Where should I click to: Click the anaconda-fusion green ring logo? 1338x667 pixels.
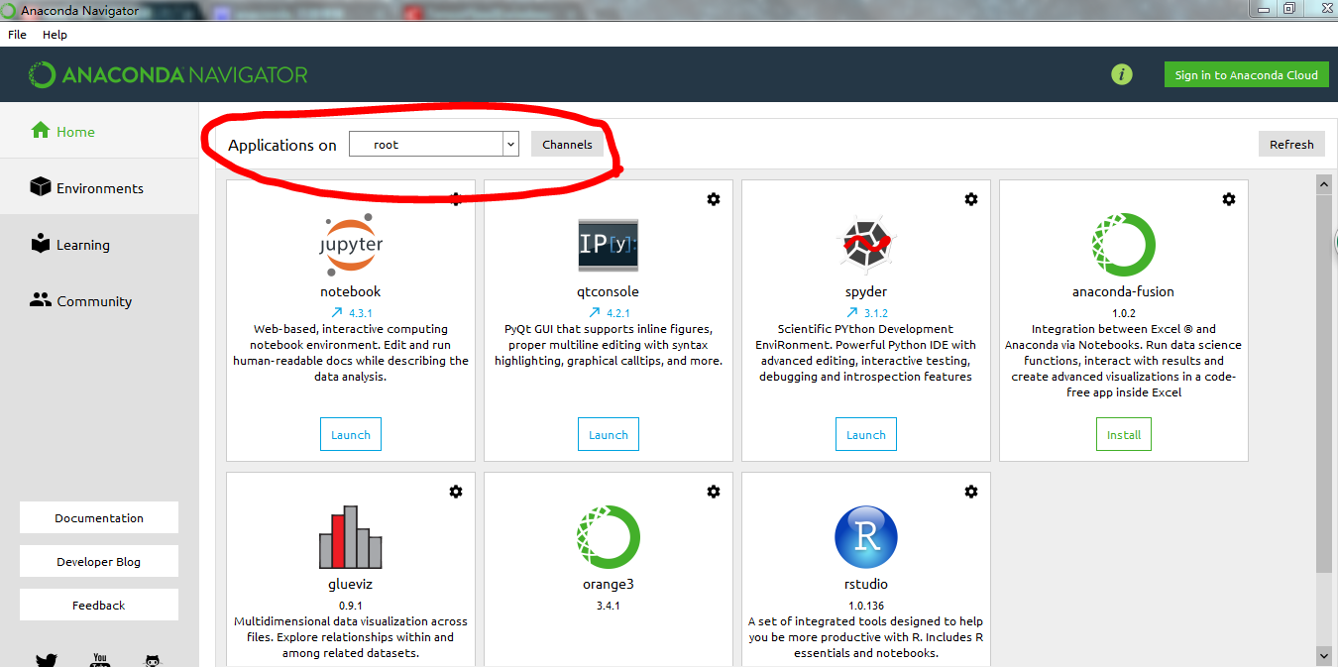[1123, 244]
